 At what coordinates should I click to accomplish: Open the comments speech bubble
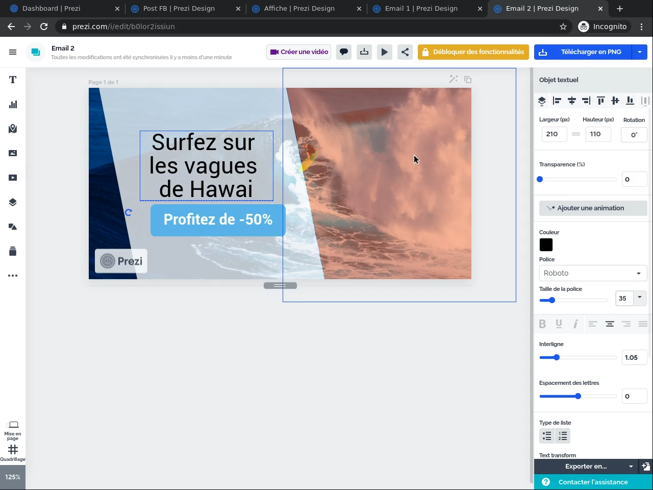coord(344,52)
